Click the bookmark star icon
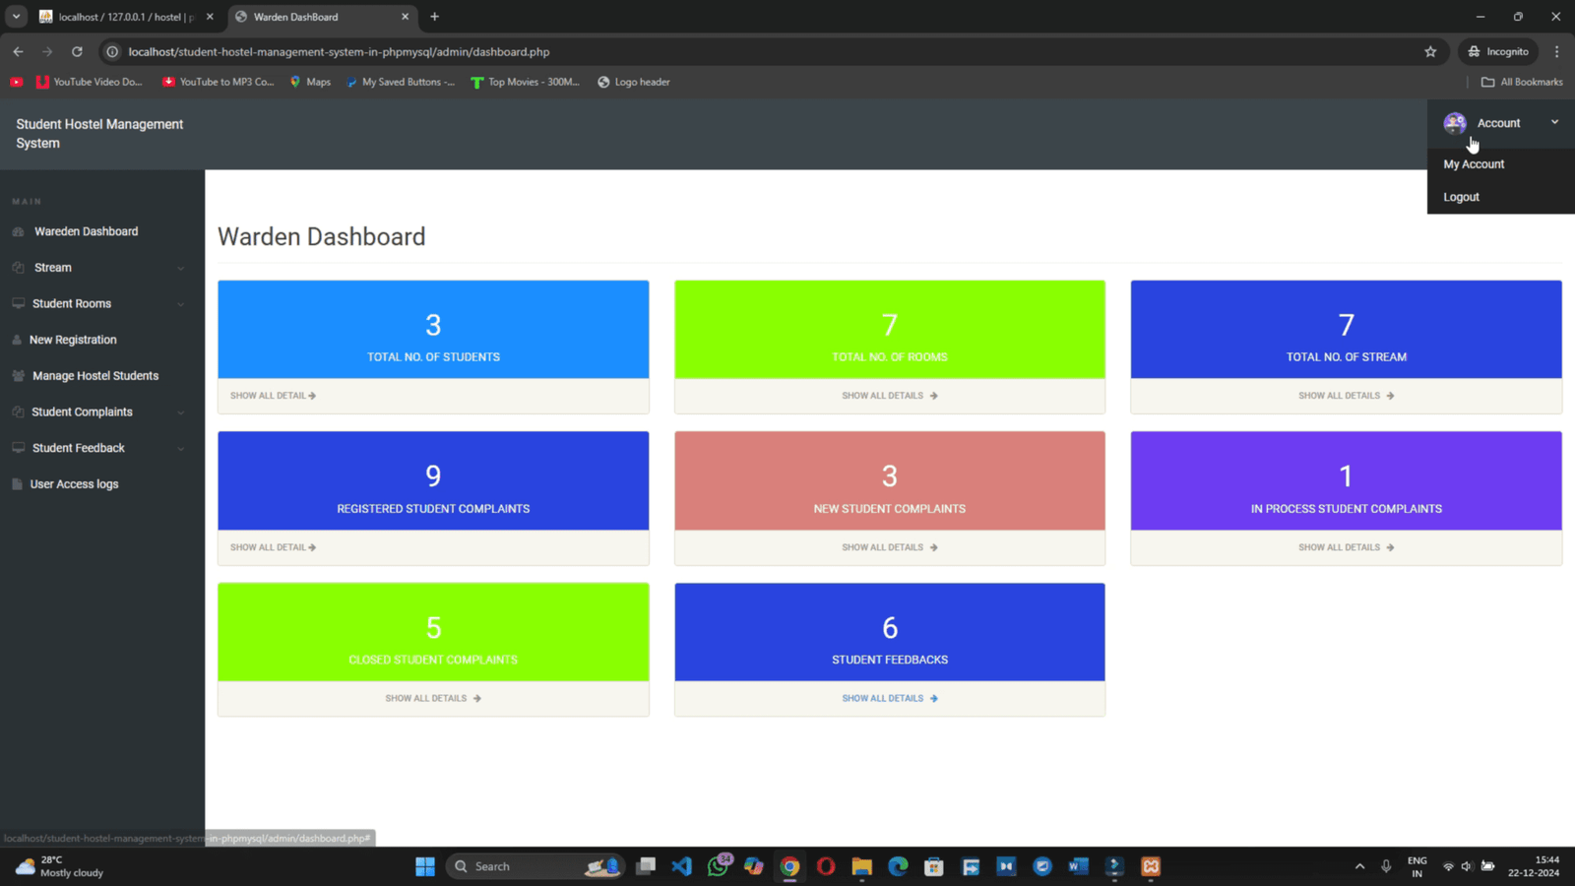1575x886 pixels. (1431, 51)
